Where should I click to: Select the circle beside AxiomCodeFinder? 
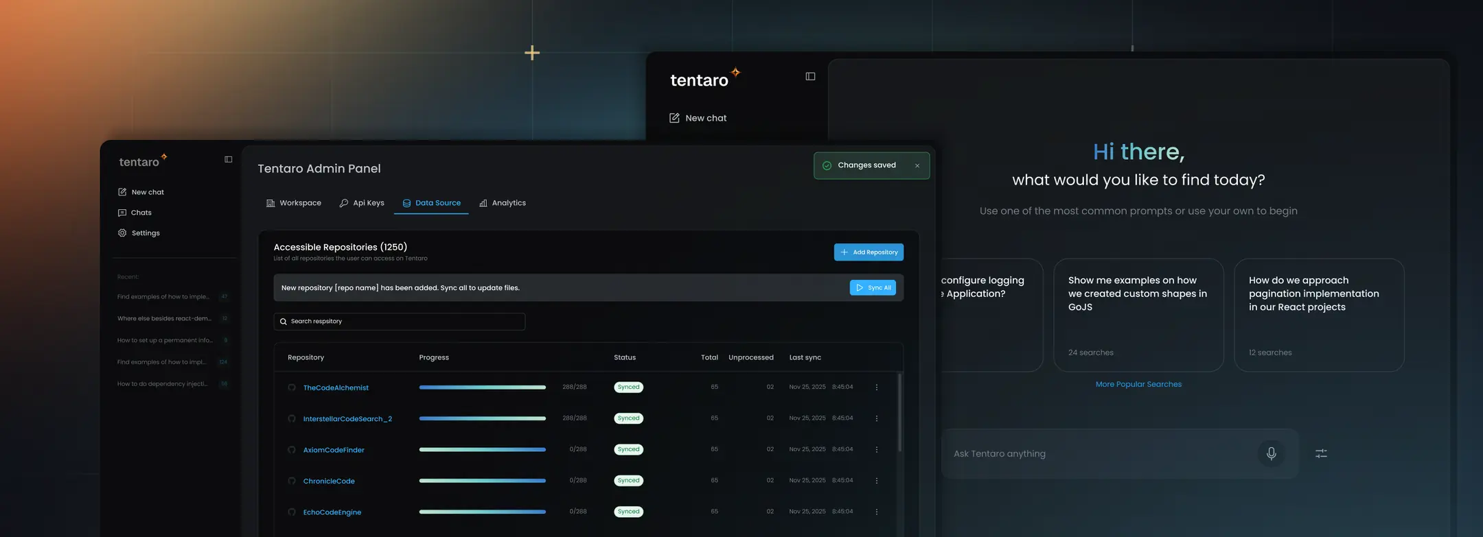tap(292, 450)
